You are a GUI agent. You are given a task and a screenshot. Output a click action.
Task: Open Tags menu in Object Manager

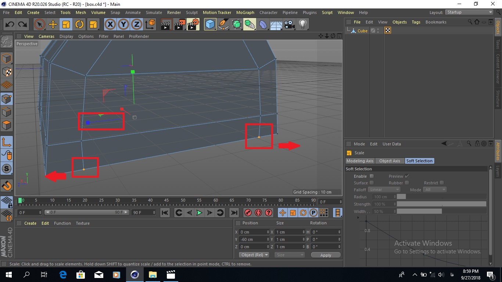416,22
